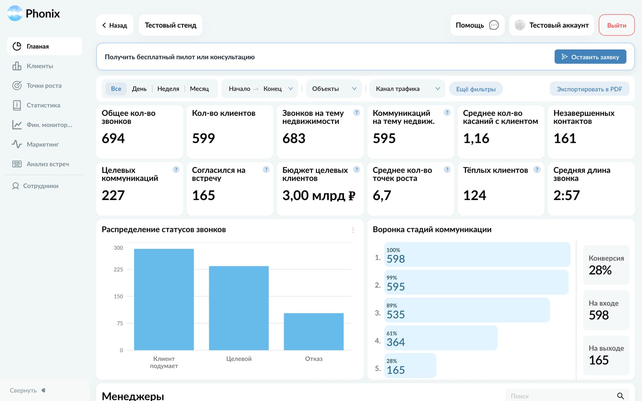
Task: Switch period filter to Неделя
Action: (168, 89)
